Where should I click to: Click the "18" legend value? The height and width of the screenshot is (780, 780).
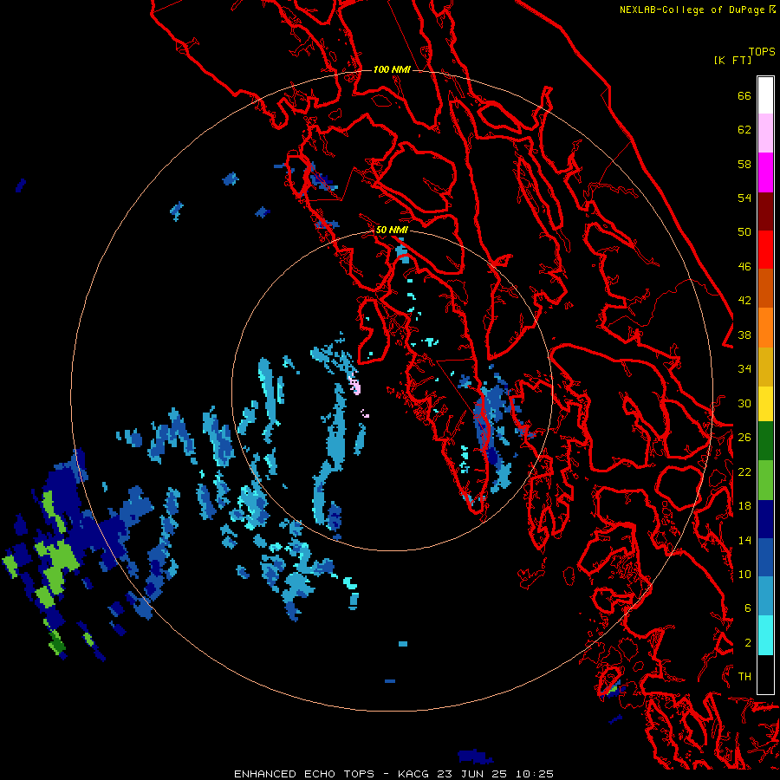[x=744, y=506]
